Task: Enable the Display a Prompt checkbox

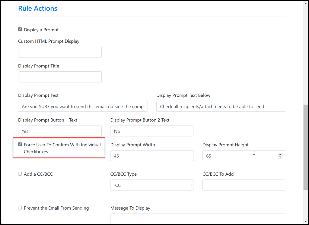Action: 20,29
